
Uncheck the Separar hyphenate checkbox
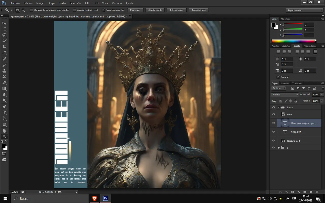[x=278, y=77]
